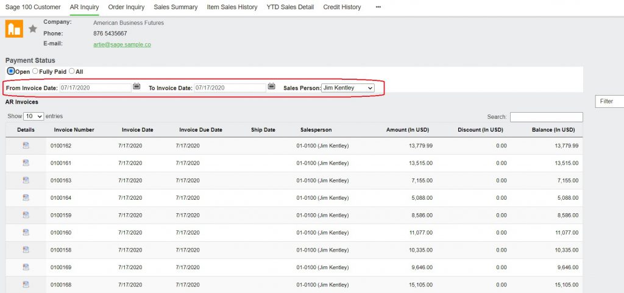Open the From Invoice Date calendar picker
The image size is (624, 293).
tap(136, 86)
